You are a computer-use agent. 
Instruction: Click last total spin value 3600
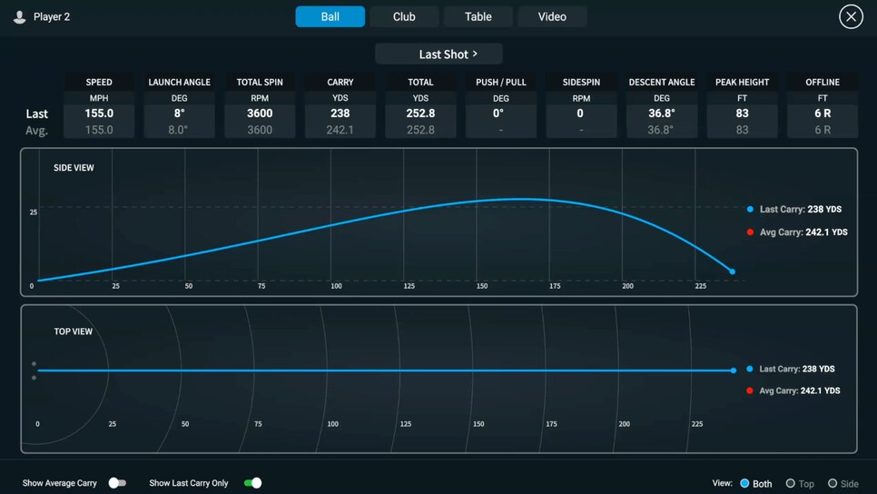click(x=260, y=114)
